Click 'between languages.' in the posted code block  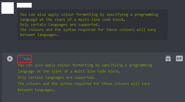(x=39, y=35)
